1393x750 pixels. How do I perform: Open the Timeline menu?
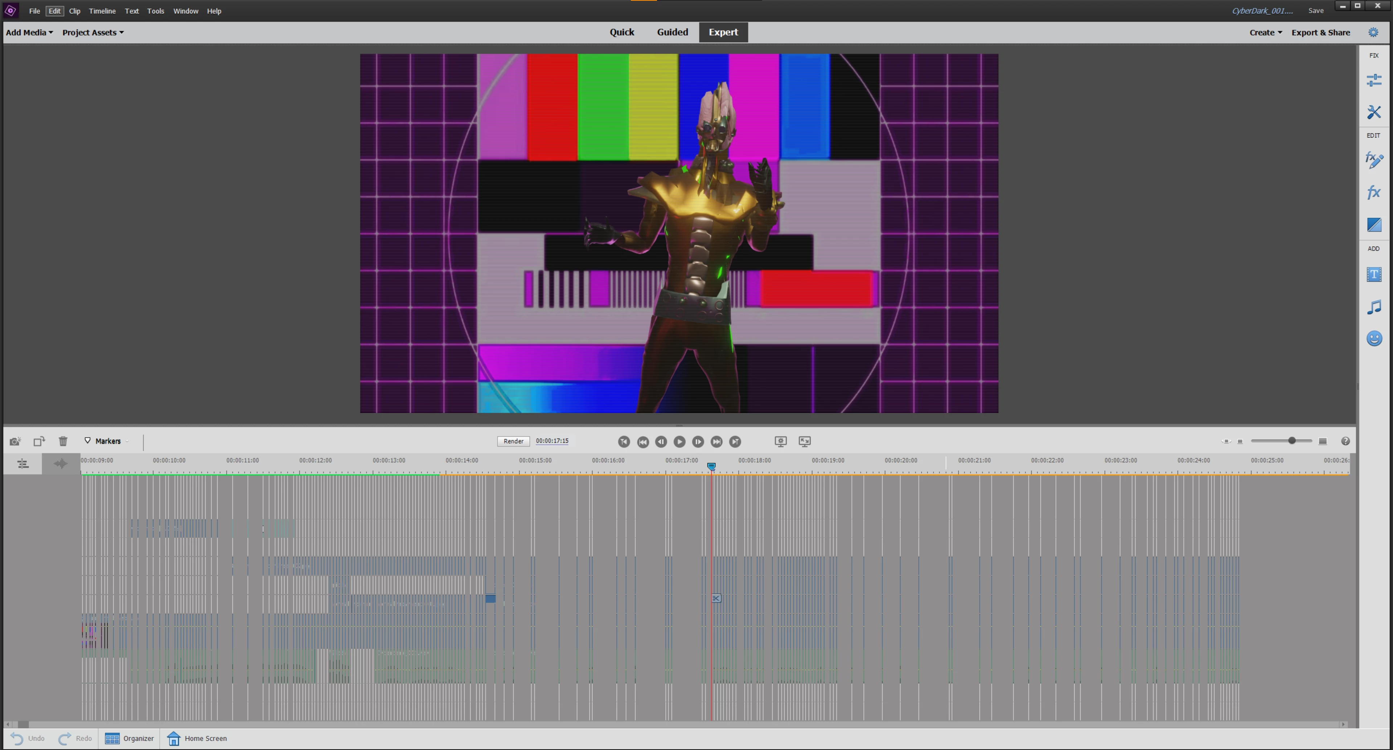pyautogui.click(x=102, y=11)
